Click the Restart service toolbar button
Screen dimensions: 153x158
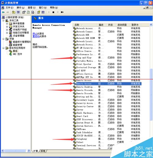click(x=62, y=12)
